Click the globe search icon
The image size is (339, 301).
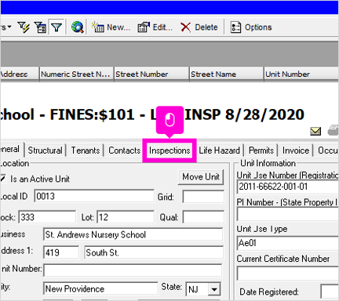(x=78, y=27)
